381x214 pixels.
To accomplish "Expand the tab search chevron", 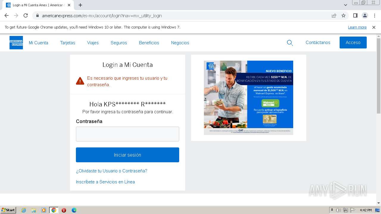I will [346, 5].
